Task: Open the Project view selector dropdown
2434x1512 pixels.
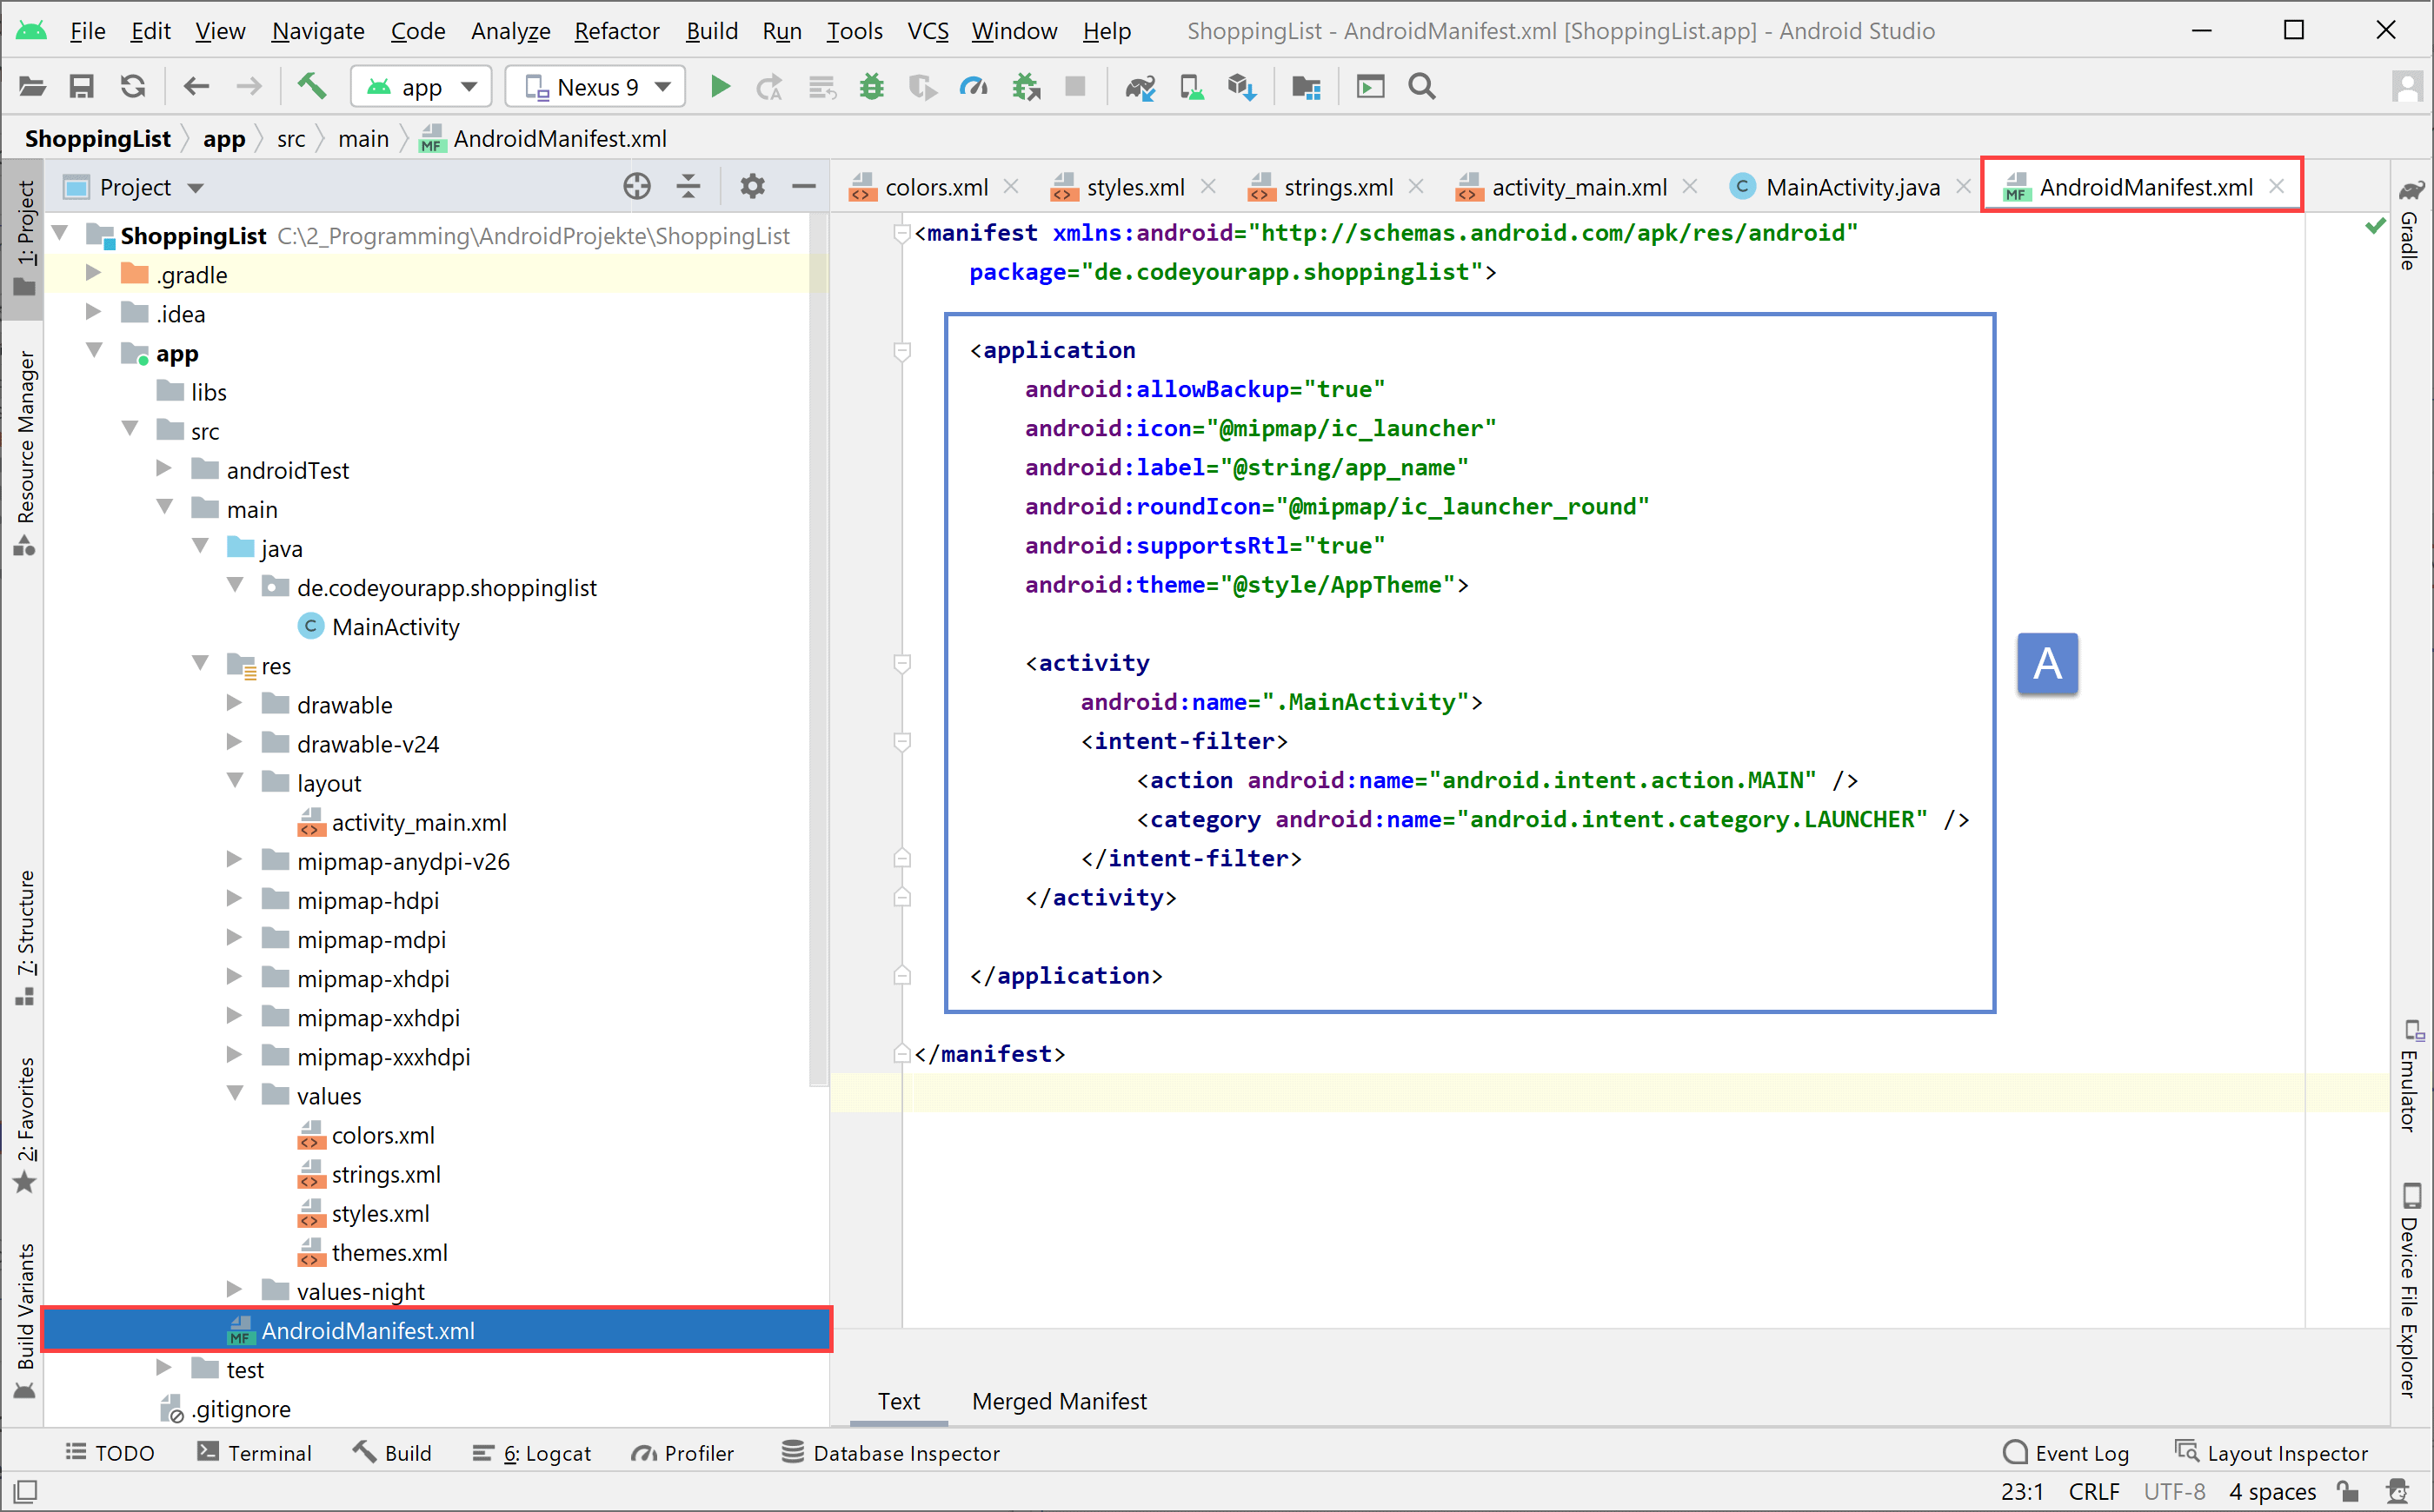Action: 134,187
